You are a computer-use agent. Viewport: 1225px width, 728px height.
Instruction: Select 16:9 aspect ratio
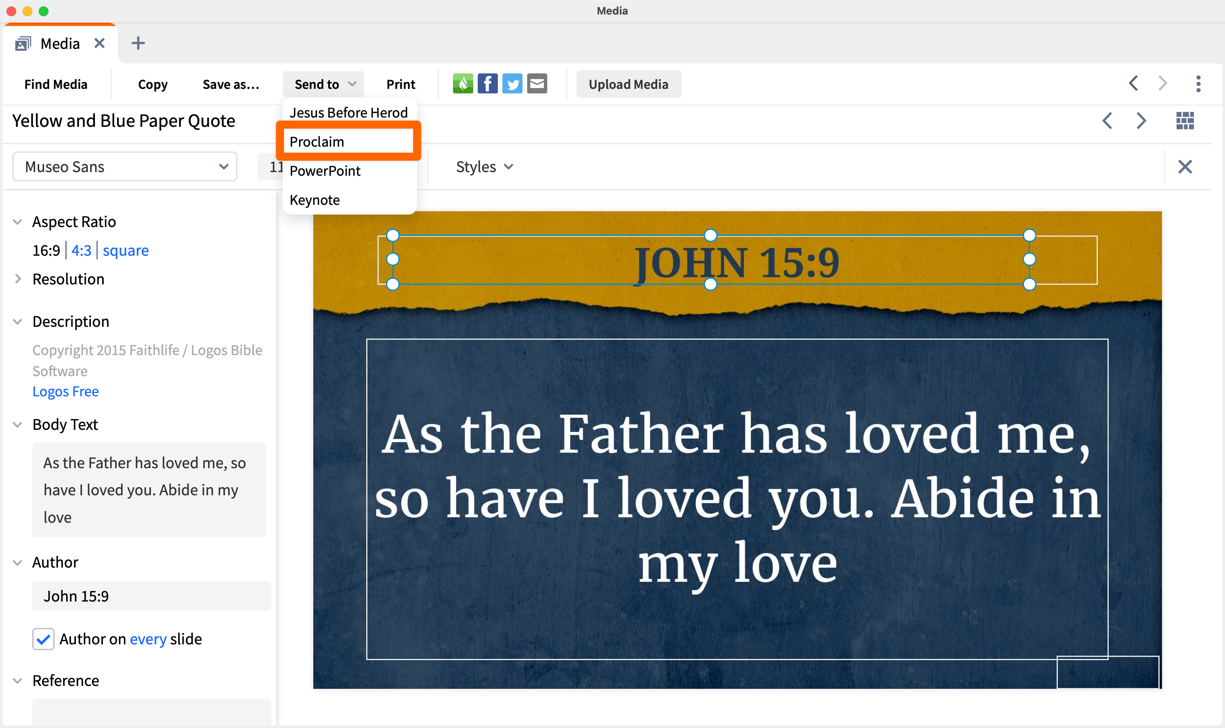point(46,250)
